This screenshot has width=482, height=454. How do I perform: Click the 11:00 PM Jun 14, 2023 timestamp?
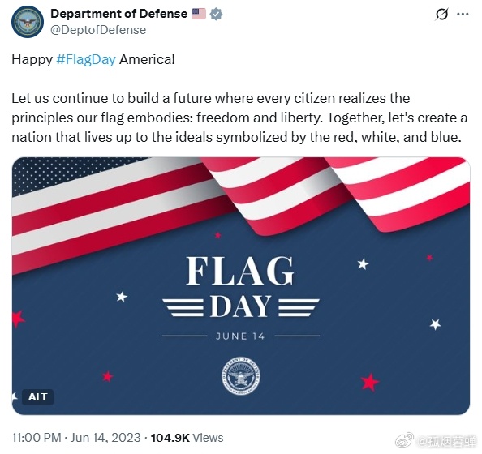[76, 438]
